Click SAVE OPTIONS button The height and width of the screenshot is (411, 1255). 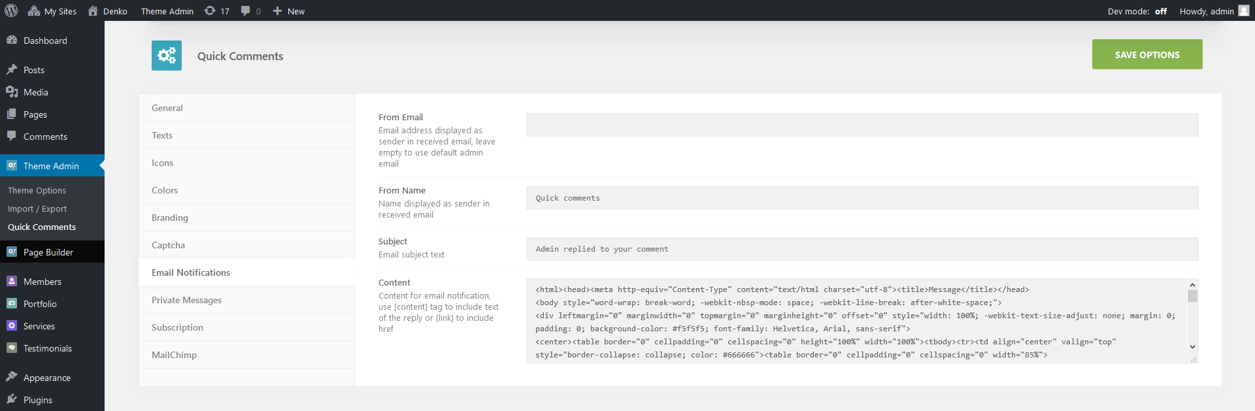click(1147, 54)
